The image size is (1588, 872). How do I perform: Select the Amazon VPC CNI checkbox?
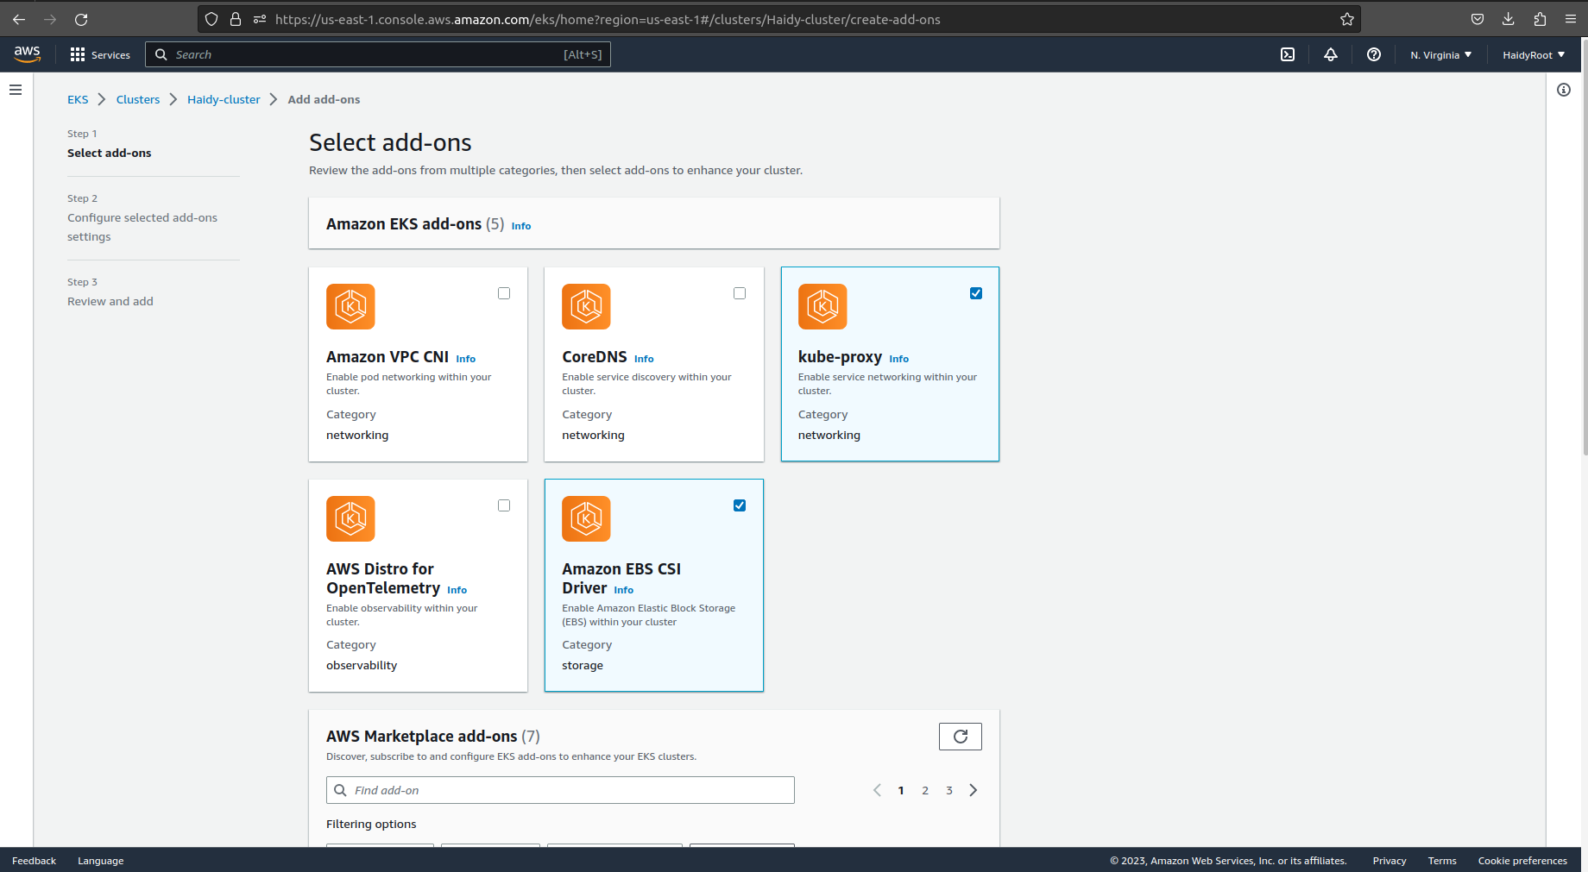click(504, 293)
